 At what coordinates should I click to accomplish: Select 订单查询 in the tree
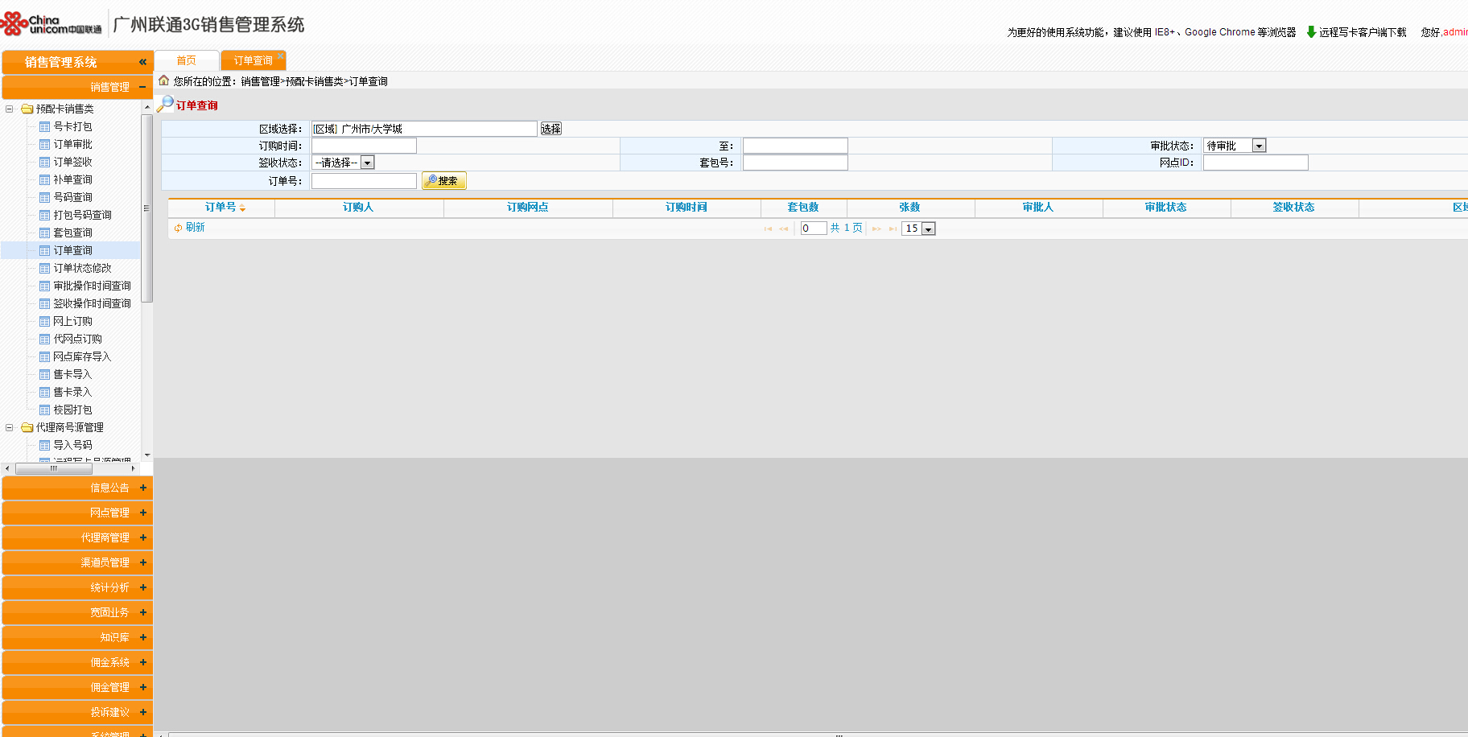(72, 250)
